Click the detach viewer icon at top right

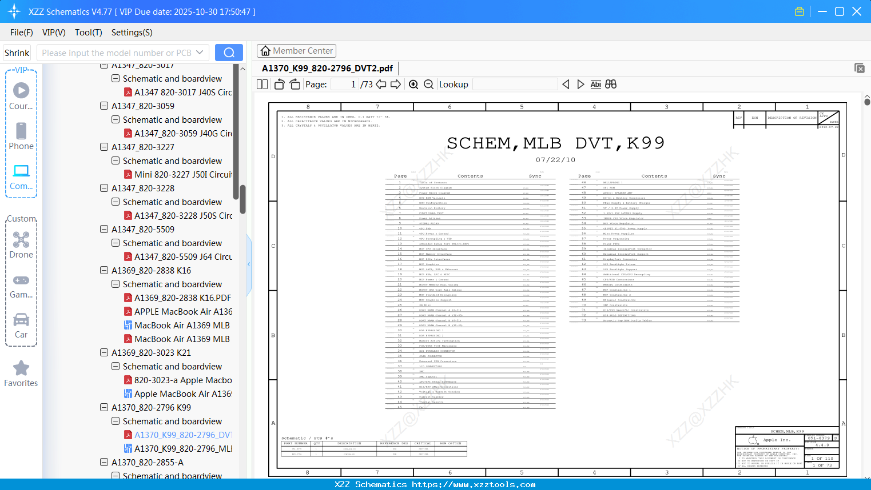[860, 68]
